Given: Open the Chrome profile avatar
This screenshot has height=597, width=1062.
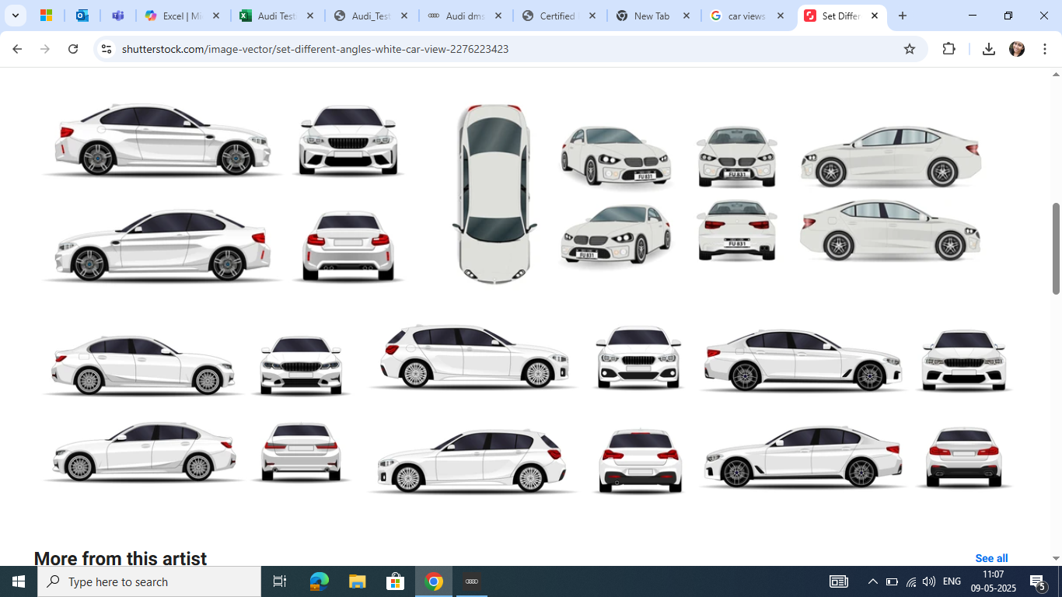Looking at the screenshot, I should 1017,49.
